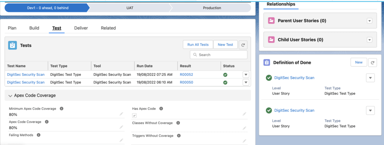Refresh the Definition of Done panel
The image size is (384, 145).
372,63
